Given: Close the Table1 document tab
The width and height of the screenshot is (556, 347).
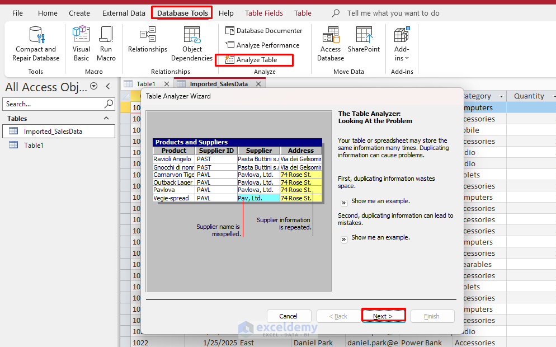Looking at the screenshot, I should pyautogui.click(x=167, y=84).
